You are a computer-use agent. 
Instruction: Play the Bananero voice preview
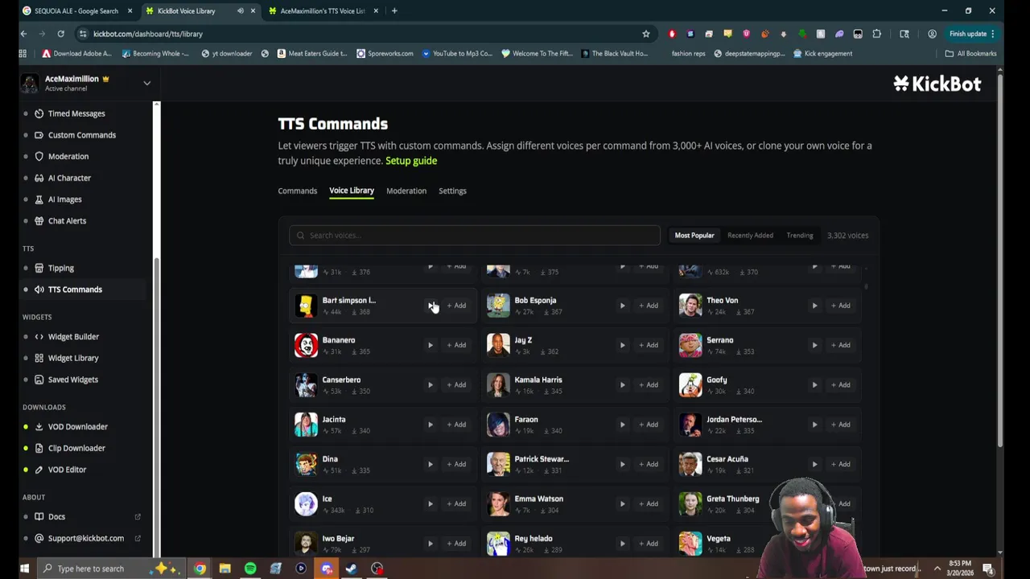(x=430, y=345)
